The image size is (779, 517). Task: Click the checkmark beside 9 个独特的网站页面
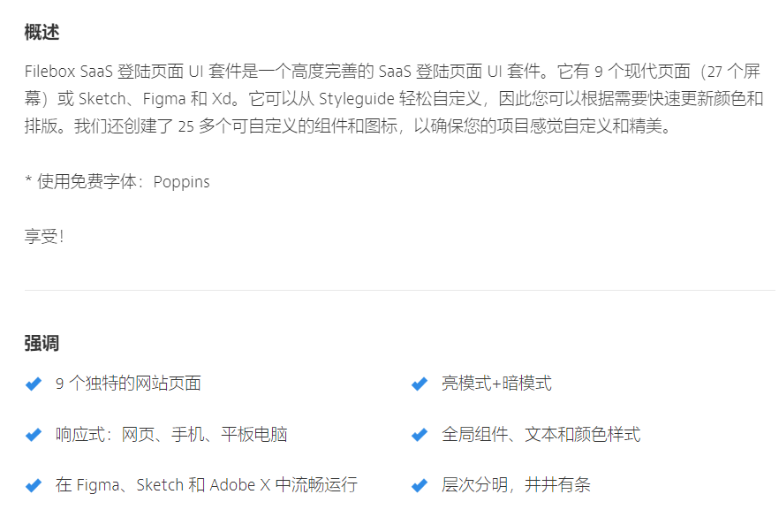[34, 384]
